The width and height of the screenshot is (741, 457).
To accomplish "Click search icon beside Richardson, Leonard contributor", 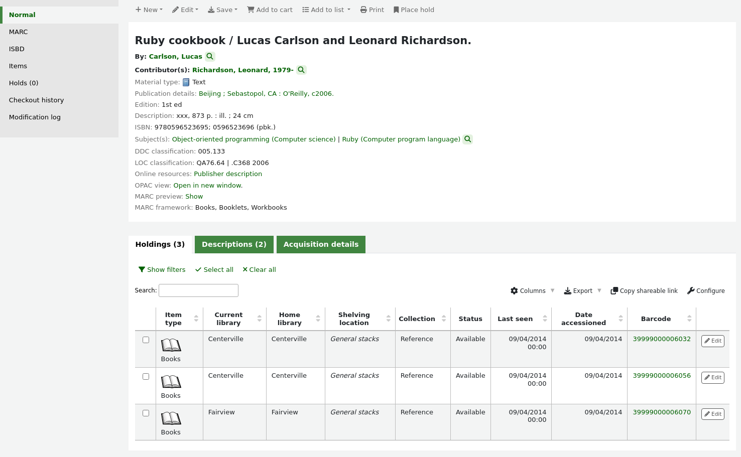I will click(301, 70).
